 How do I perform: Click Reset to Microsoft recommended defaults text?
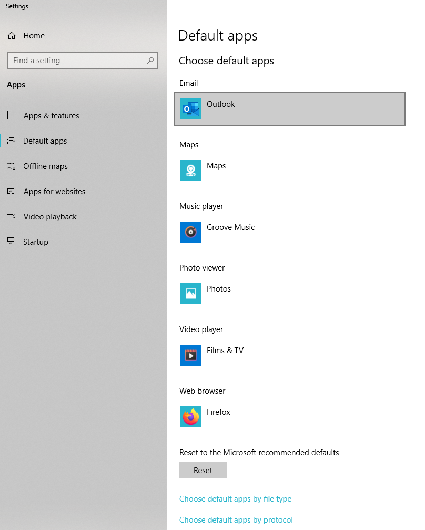coord(259,452)
